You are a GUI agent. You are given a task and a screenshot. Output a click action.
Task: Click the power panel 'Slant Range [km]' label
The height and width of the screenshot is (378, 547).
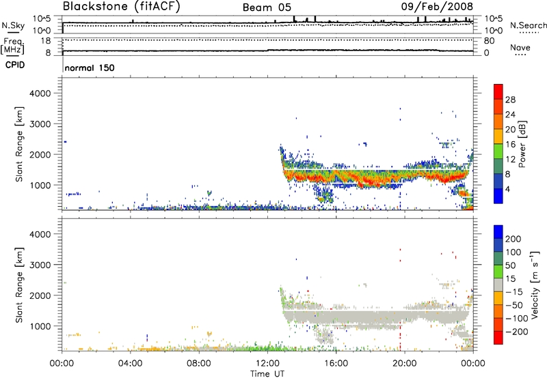[19, 144]
